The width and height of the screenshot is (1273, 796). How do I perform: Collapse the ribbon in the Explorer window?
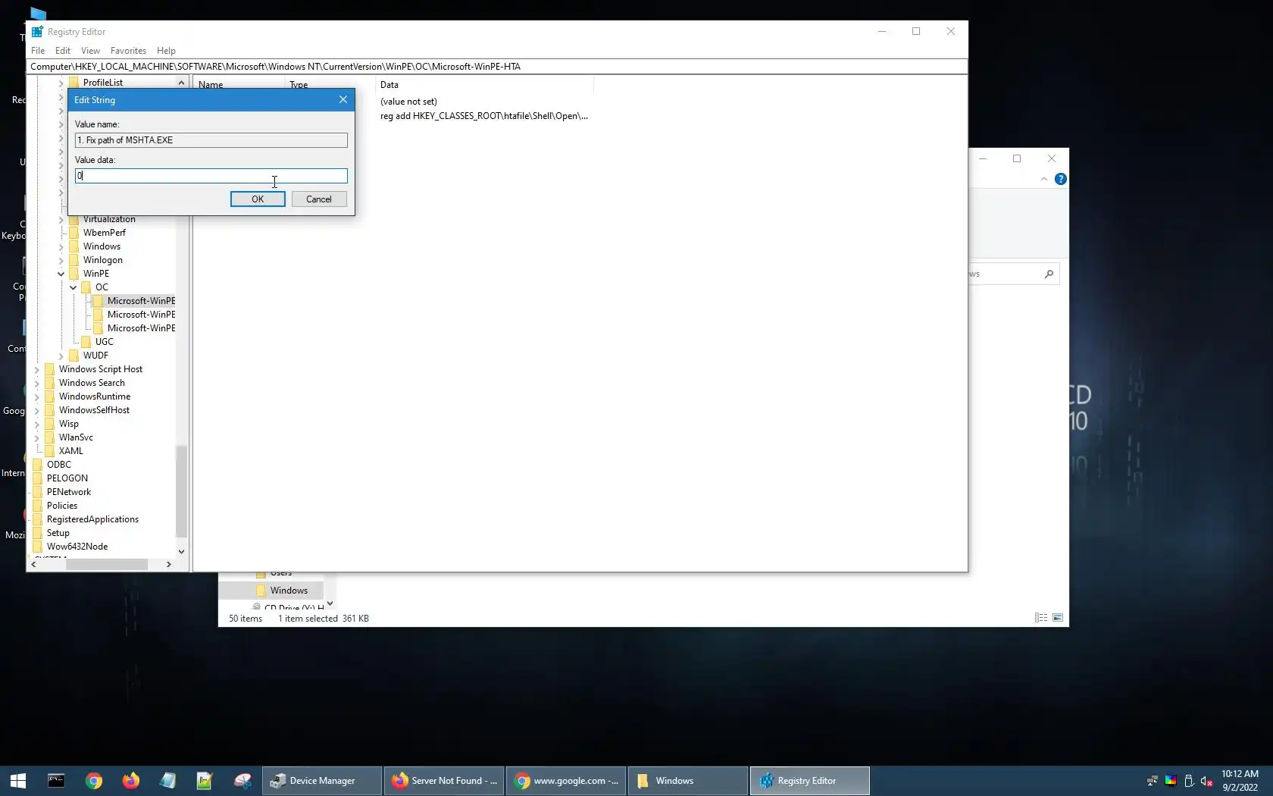point(1044,179)
